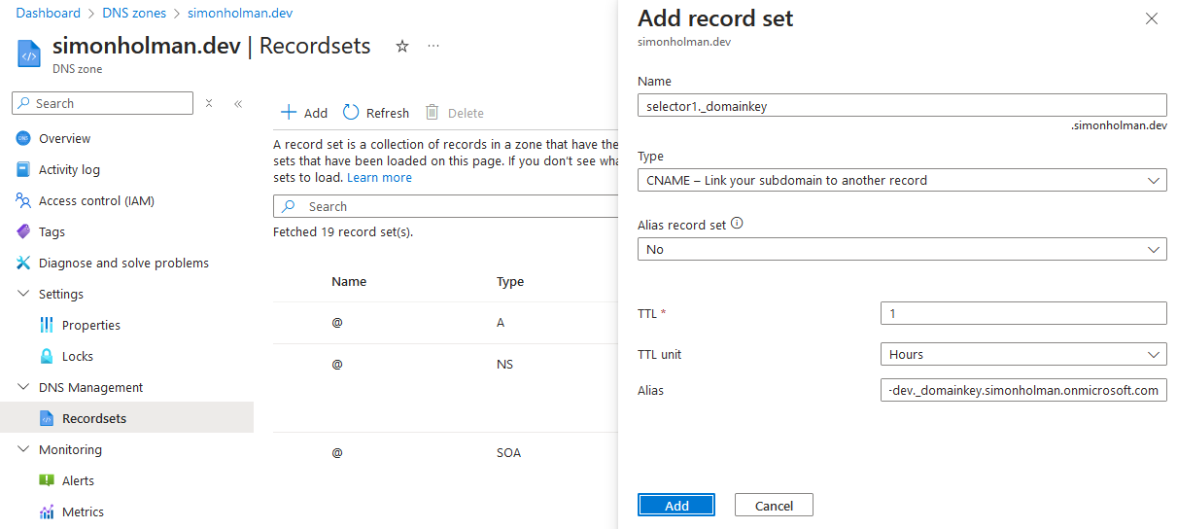Click the sidebar Search field
1177x529 pixels.
pos(103,103)
